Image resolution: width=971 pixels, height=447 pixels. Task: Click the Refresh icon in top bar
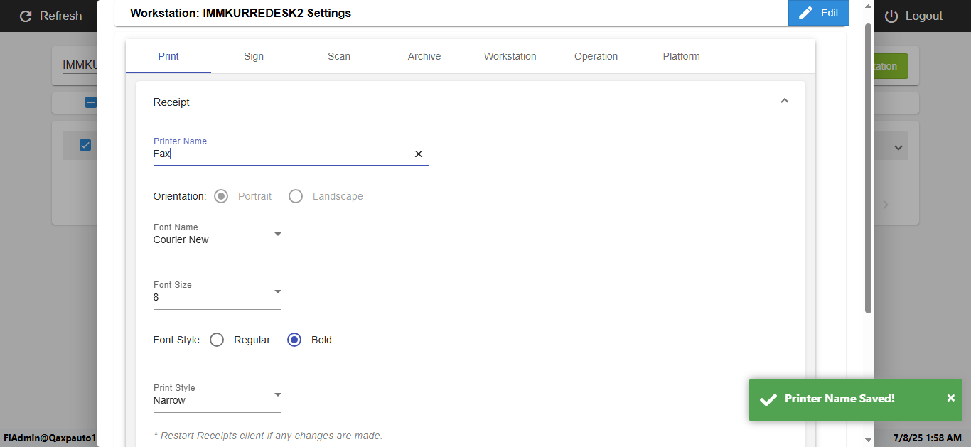pos(26,16)
